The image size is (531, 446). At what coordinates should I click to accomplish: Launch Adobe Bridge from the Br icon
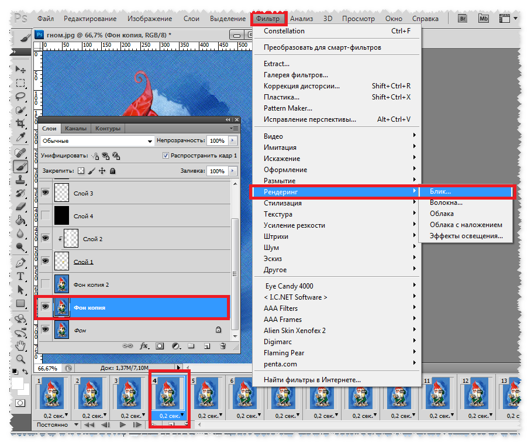tap(462, 18)
